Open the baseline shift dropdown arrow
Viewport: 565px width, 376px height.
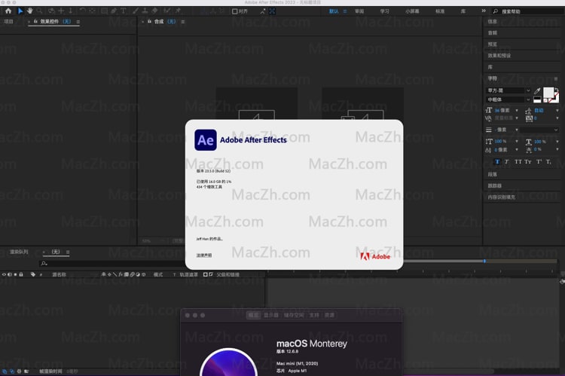(x=517, y=150)
